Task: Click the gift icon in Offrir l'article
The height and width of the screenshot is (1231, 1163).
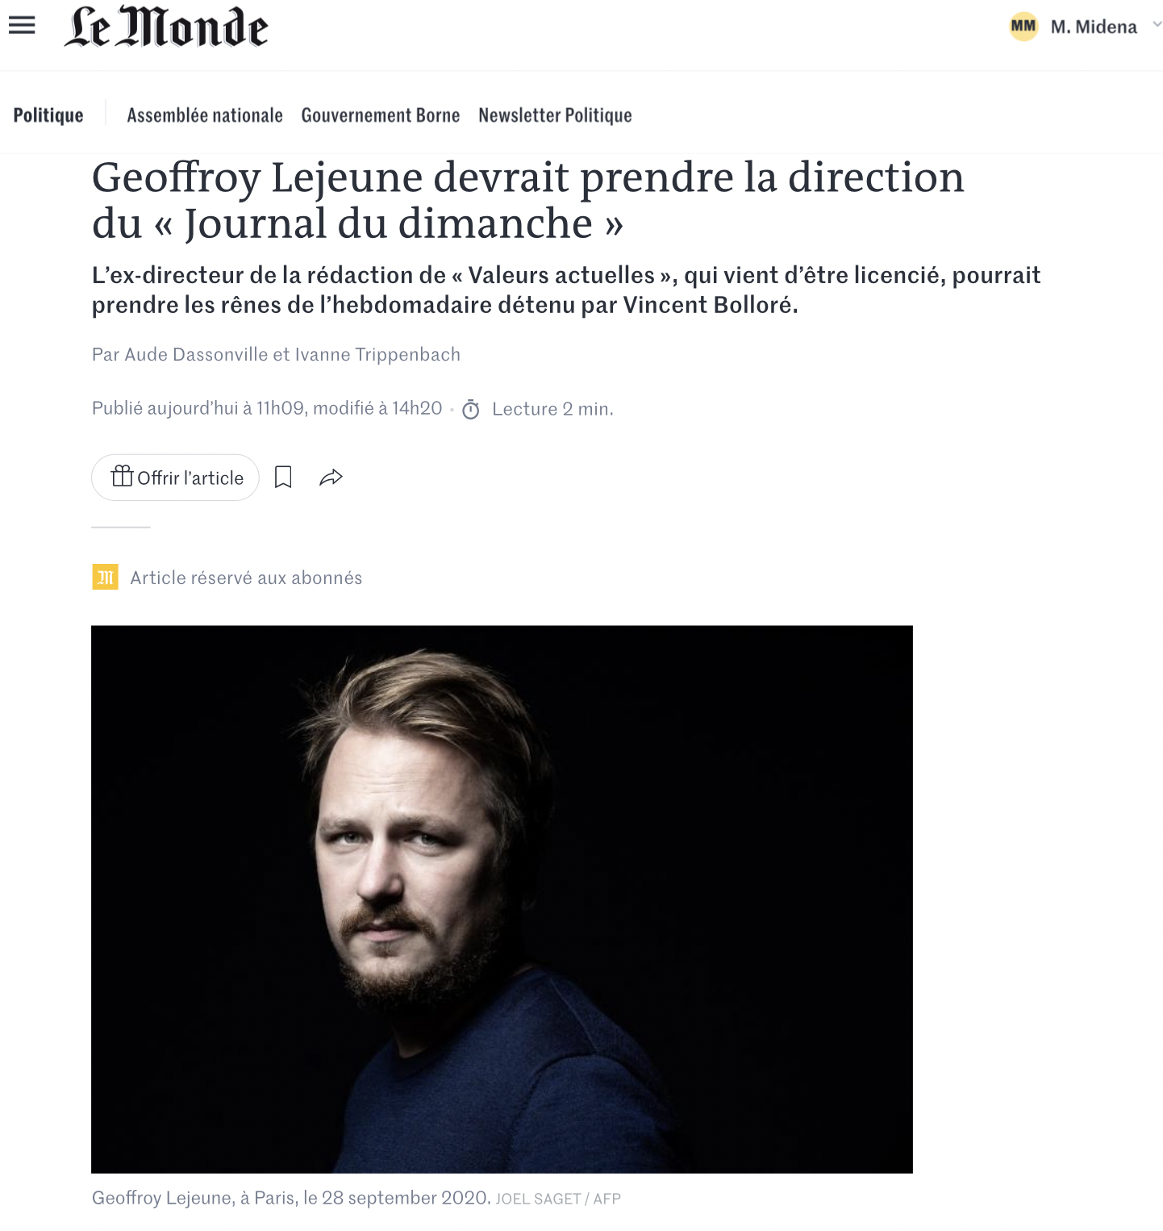Action: point(122,477)
